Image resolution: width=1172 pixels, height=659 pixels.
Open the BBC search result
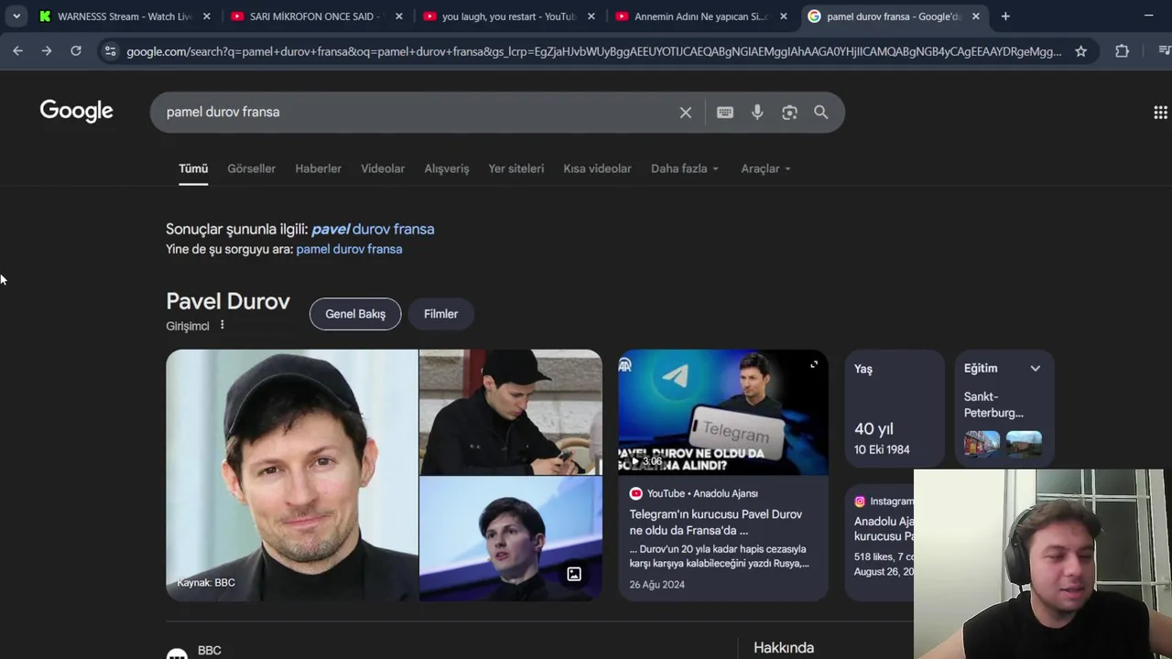point(210,650)
